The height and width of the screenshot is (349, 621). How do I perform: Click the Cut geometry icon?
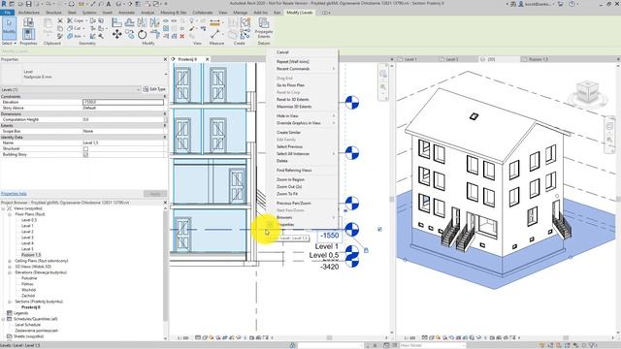tap(75, 28)
